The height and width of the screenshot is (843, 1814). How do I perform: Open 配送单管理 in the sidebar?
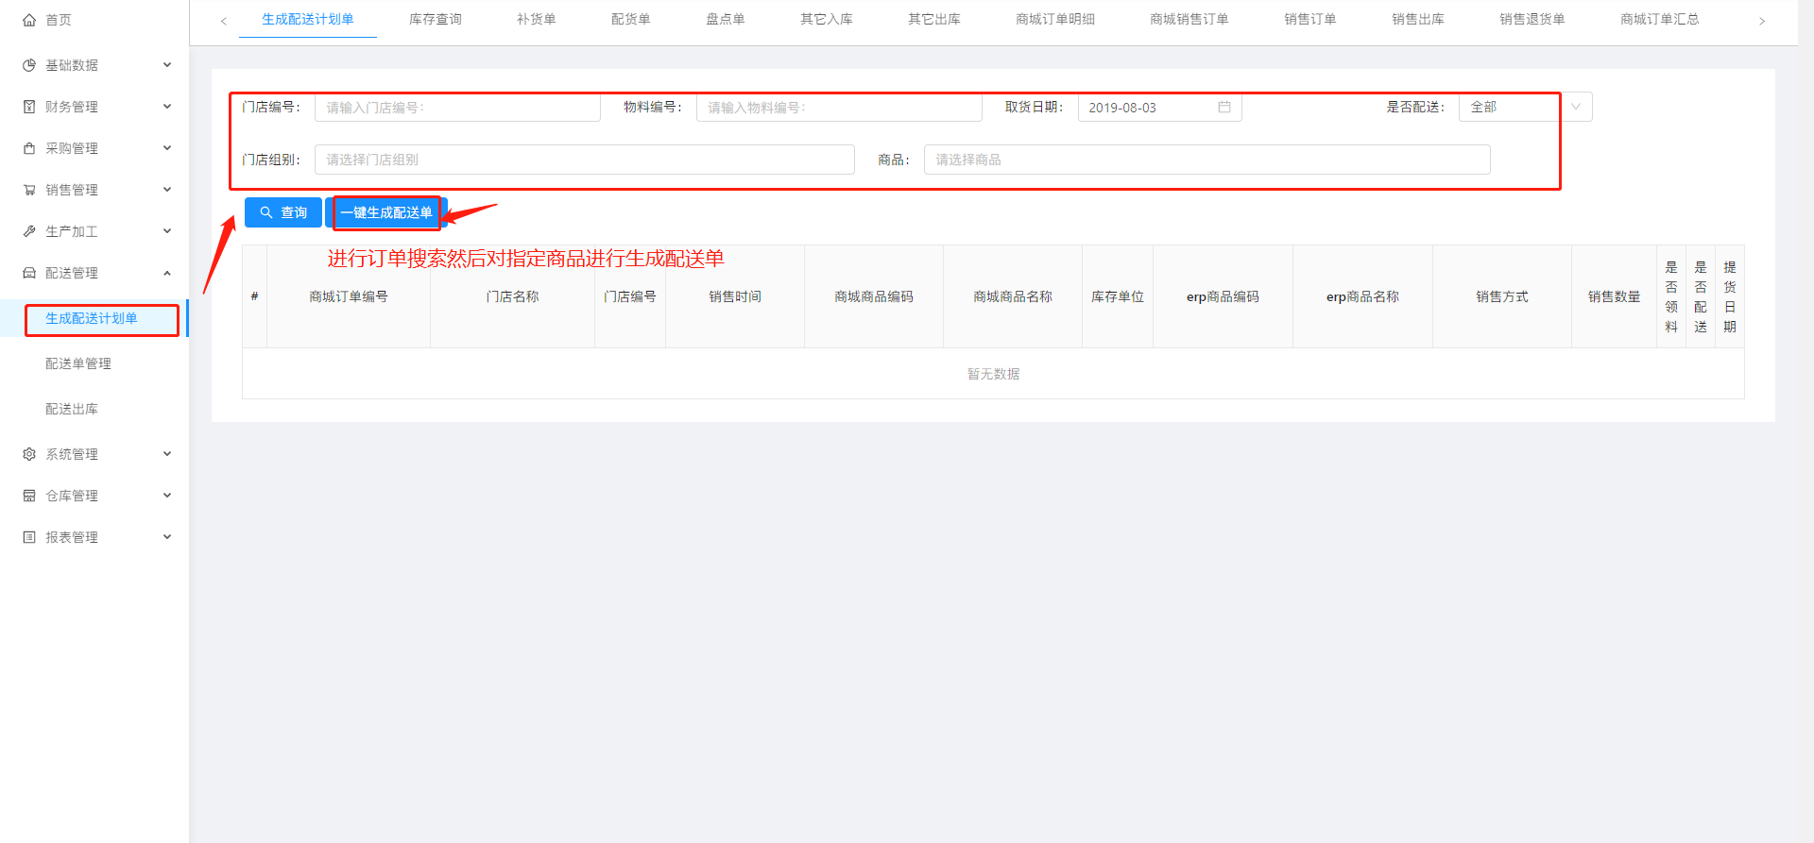point(78,363)
